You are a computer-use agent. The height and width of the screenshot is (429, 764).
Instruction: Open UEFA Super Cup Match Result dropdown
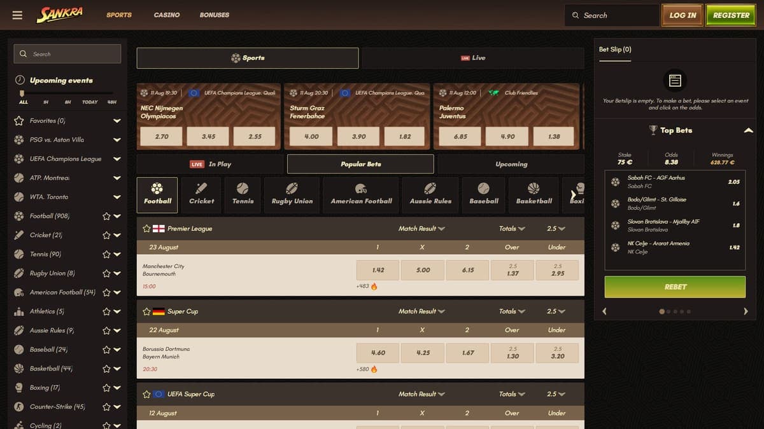pyautogui.click(x=421, y=394)
